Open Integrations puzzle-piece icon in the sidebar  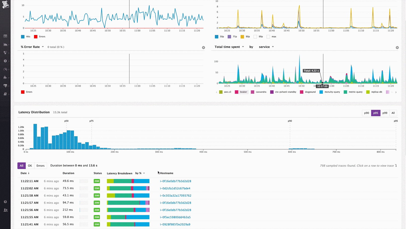(5, 78)
